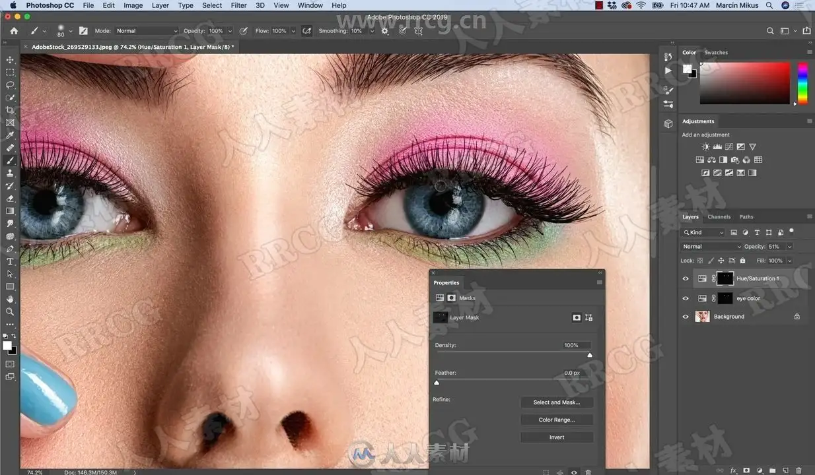
Task: Hide the Hue/Saturation 1 layer
Action: [x=686, y=278]
